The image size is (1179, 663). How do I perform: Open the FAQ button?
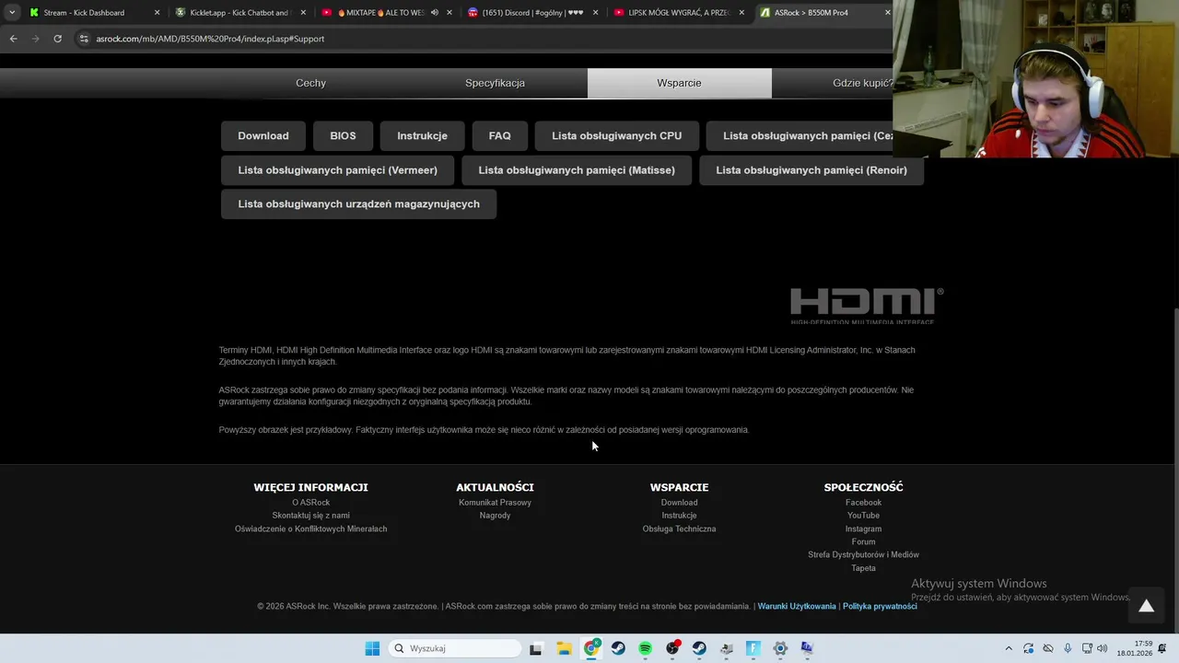point(499,135)
